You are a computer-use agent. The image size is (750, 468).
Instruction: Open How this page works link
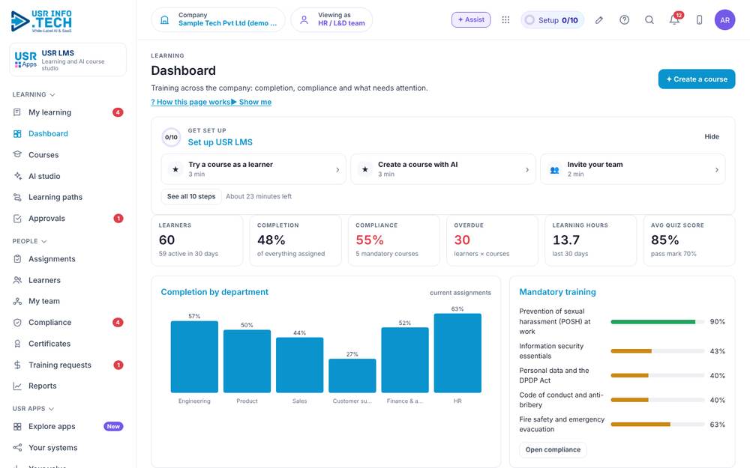[190, 102]
